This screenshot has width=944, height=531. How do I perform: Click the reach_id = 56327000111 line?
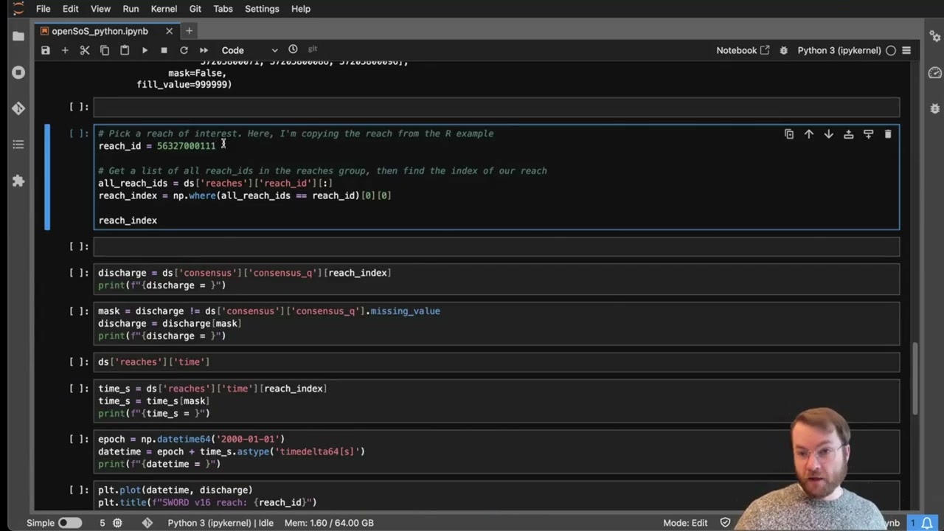click(x=157, y=146)
